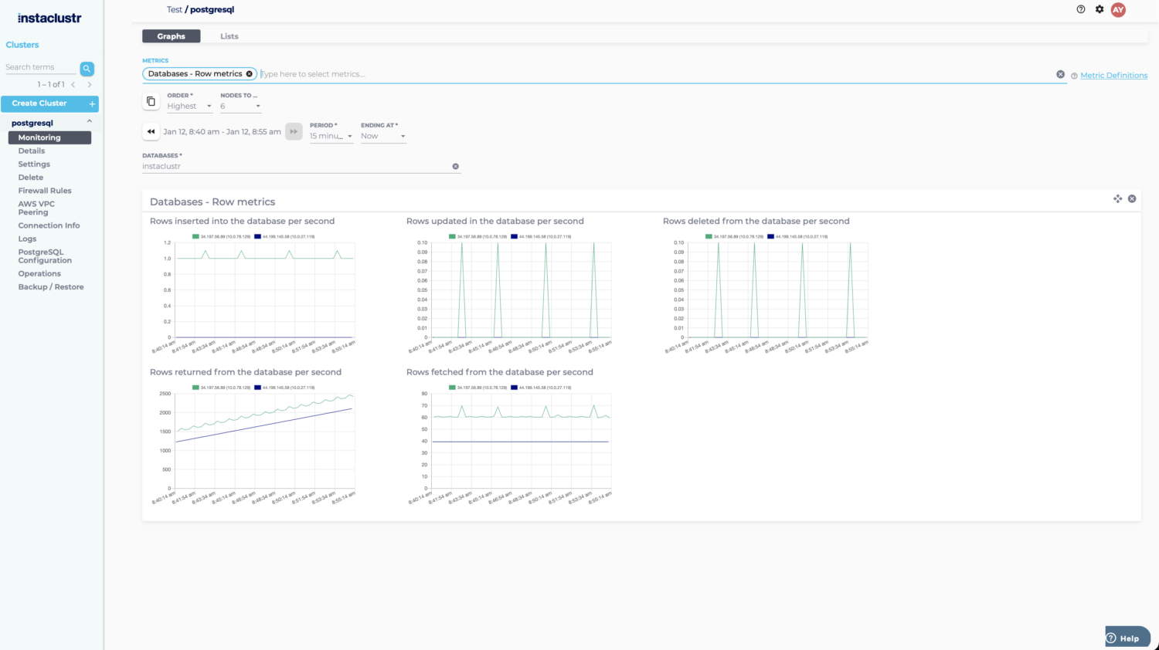1159x650 pixels.
Task: Click the move handle on Databases - Row metrics panel
Action: (1117, 198)
